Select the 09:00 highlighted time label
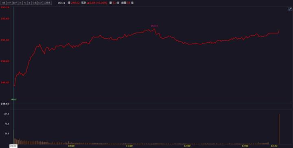The height and width of the screenshot is (148, 293). click(x=13, y=146)
